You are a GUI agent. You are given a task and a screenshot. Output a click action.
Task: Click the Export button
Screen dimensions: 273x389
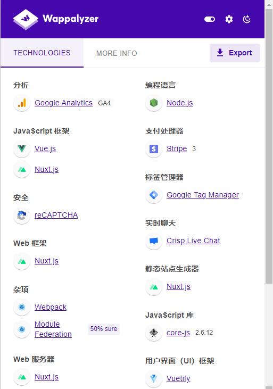(x=235, y=53)
